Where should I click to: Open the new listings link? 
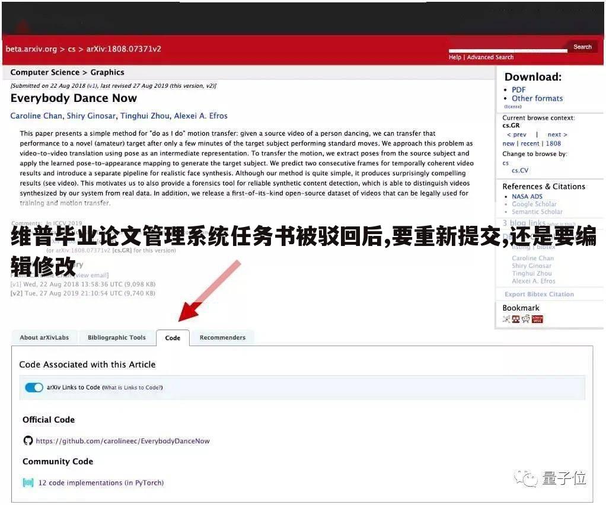point(508,143)
